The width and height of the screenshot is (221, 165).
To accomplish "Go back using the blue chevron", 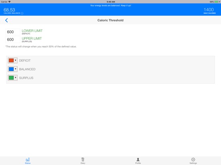I will pyautogui.click(x=6, y=20).
